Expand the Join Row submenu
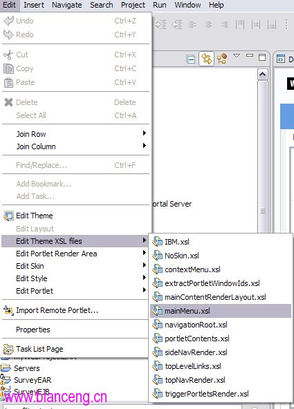Image resolution: width=294 pixels, height=409 pixels. pos(75,134)
